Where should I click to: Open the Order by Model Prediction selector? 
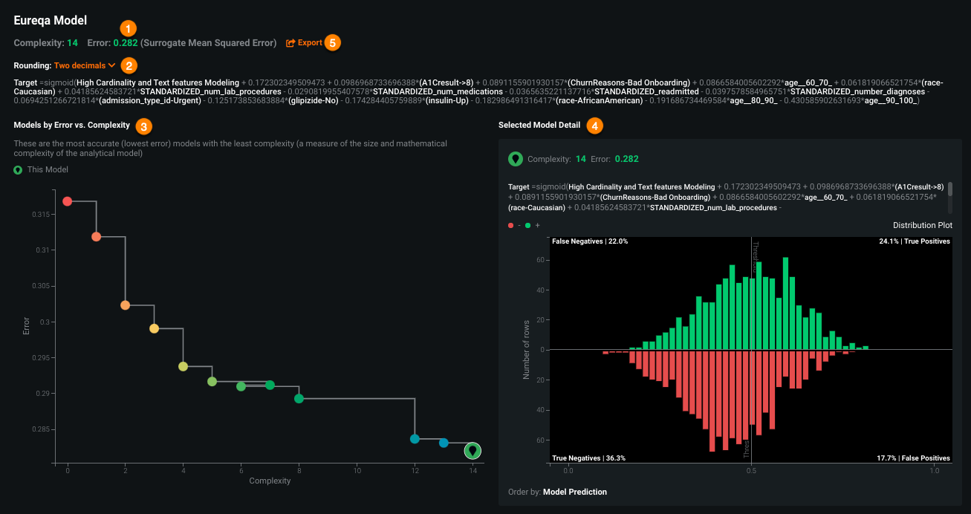pyautogui.click(x=574, y=492)
